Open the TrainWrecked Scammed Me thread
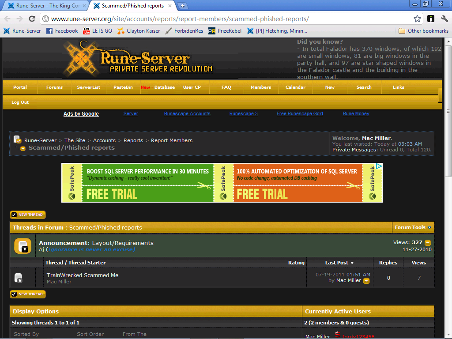Viewport: 452px width, 339px height. coord(83,275)
